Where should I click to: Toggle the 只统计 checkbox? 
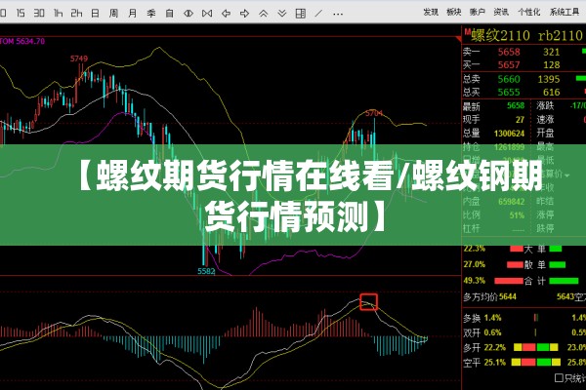coord(559,378)
